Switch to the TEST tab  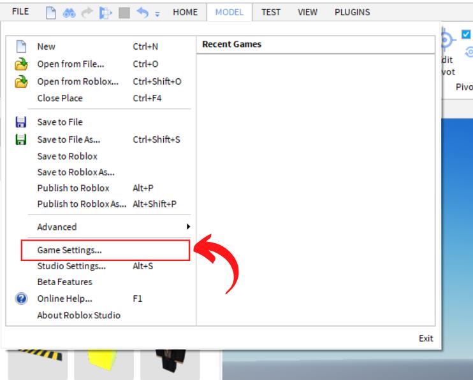[271, 12]
